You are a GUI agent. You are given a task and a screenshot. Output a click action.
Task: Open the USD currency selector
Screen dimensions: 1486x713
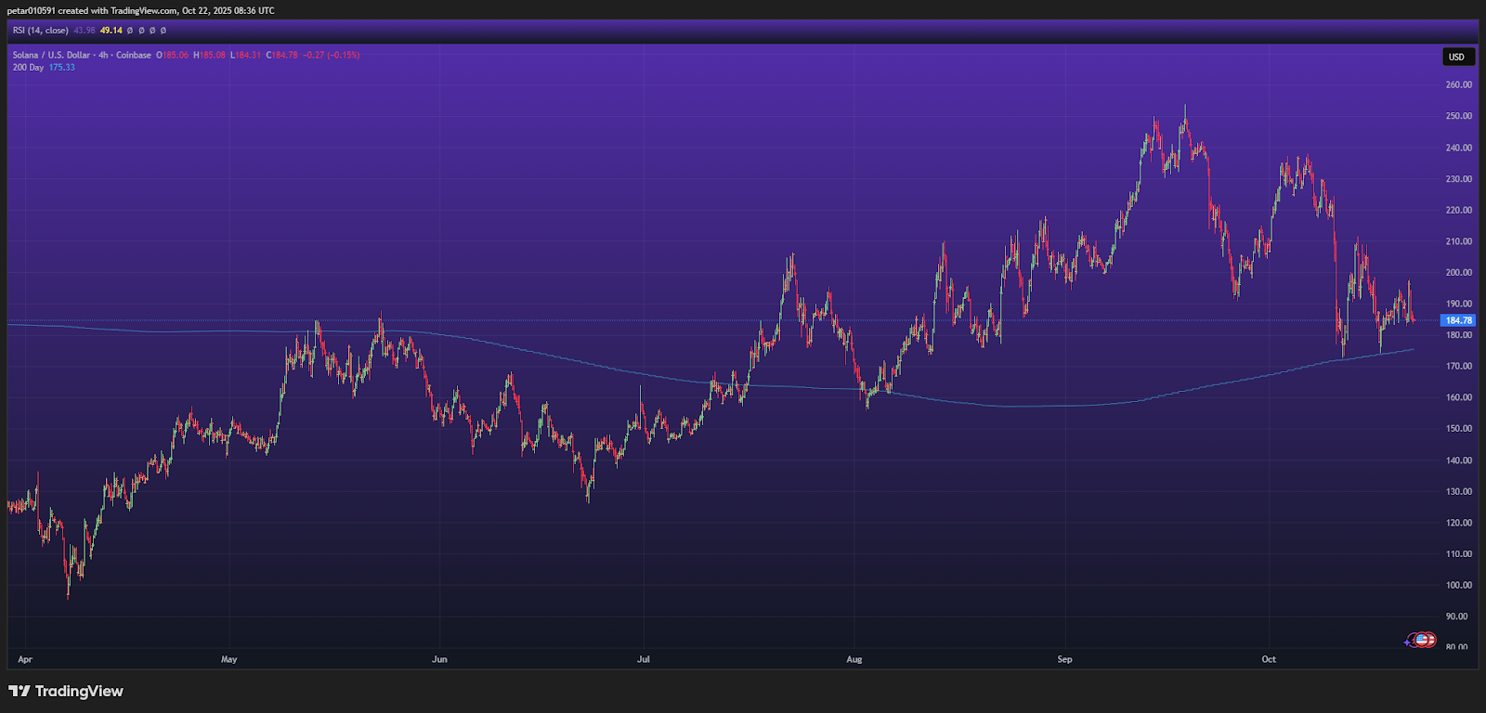(x=1456, y=57)
